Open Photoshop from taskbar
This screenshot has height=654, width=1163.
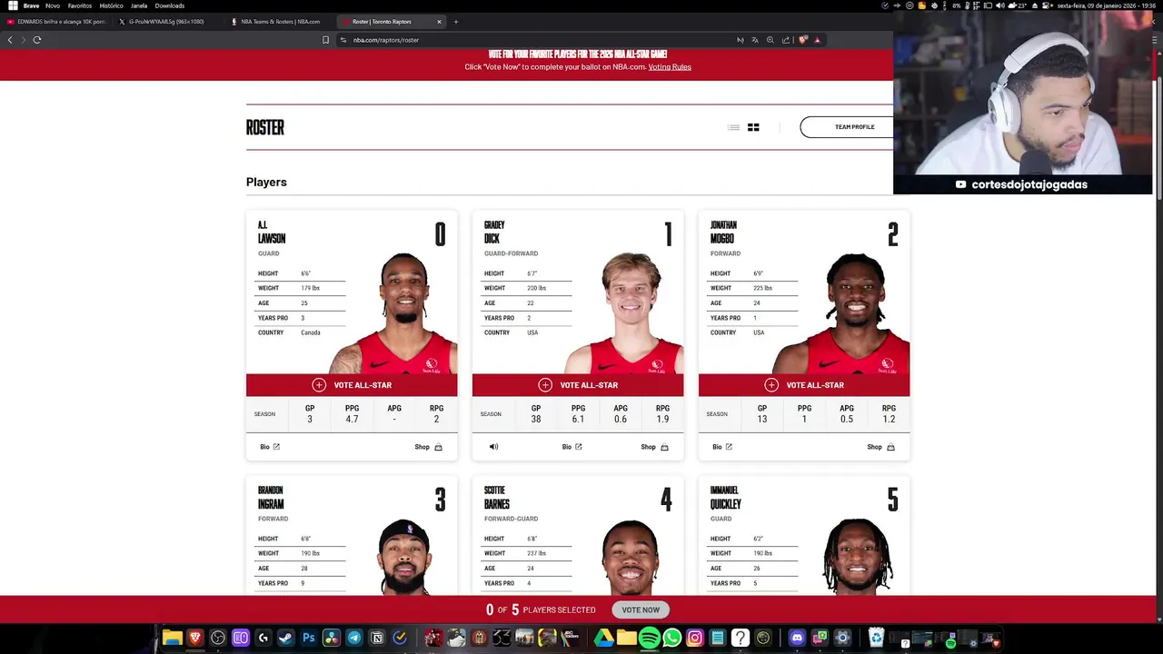tap(309, 639)
